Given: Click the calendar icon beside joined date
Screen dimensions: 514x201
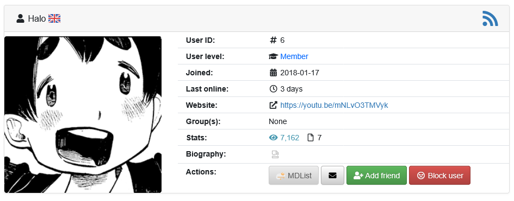Looking at the screenshot, I should [273, 73].
